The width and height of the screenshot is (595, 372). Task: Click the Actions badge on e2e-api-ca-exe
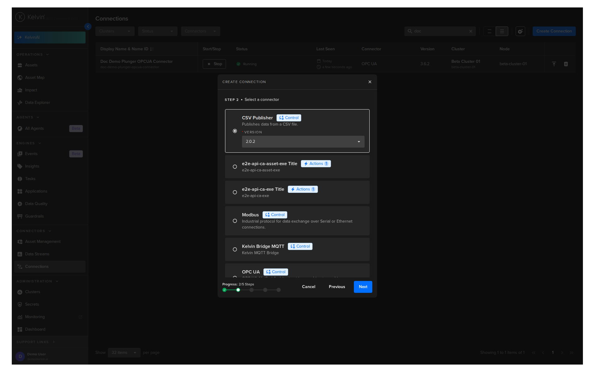point(303,189)
